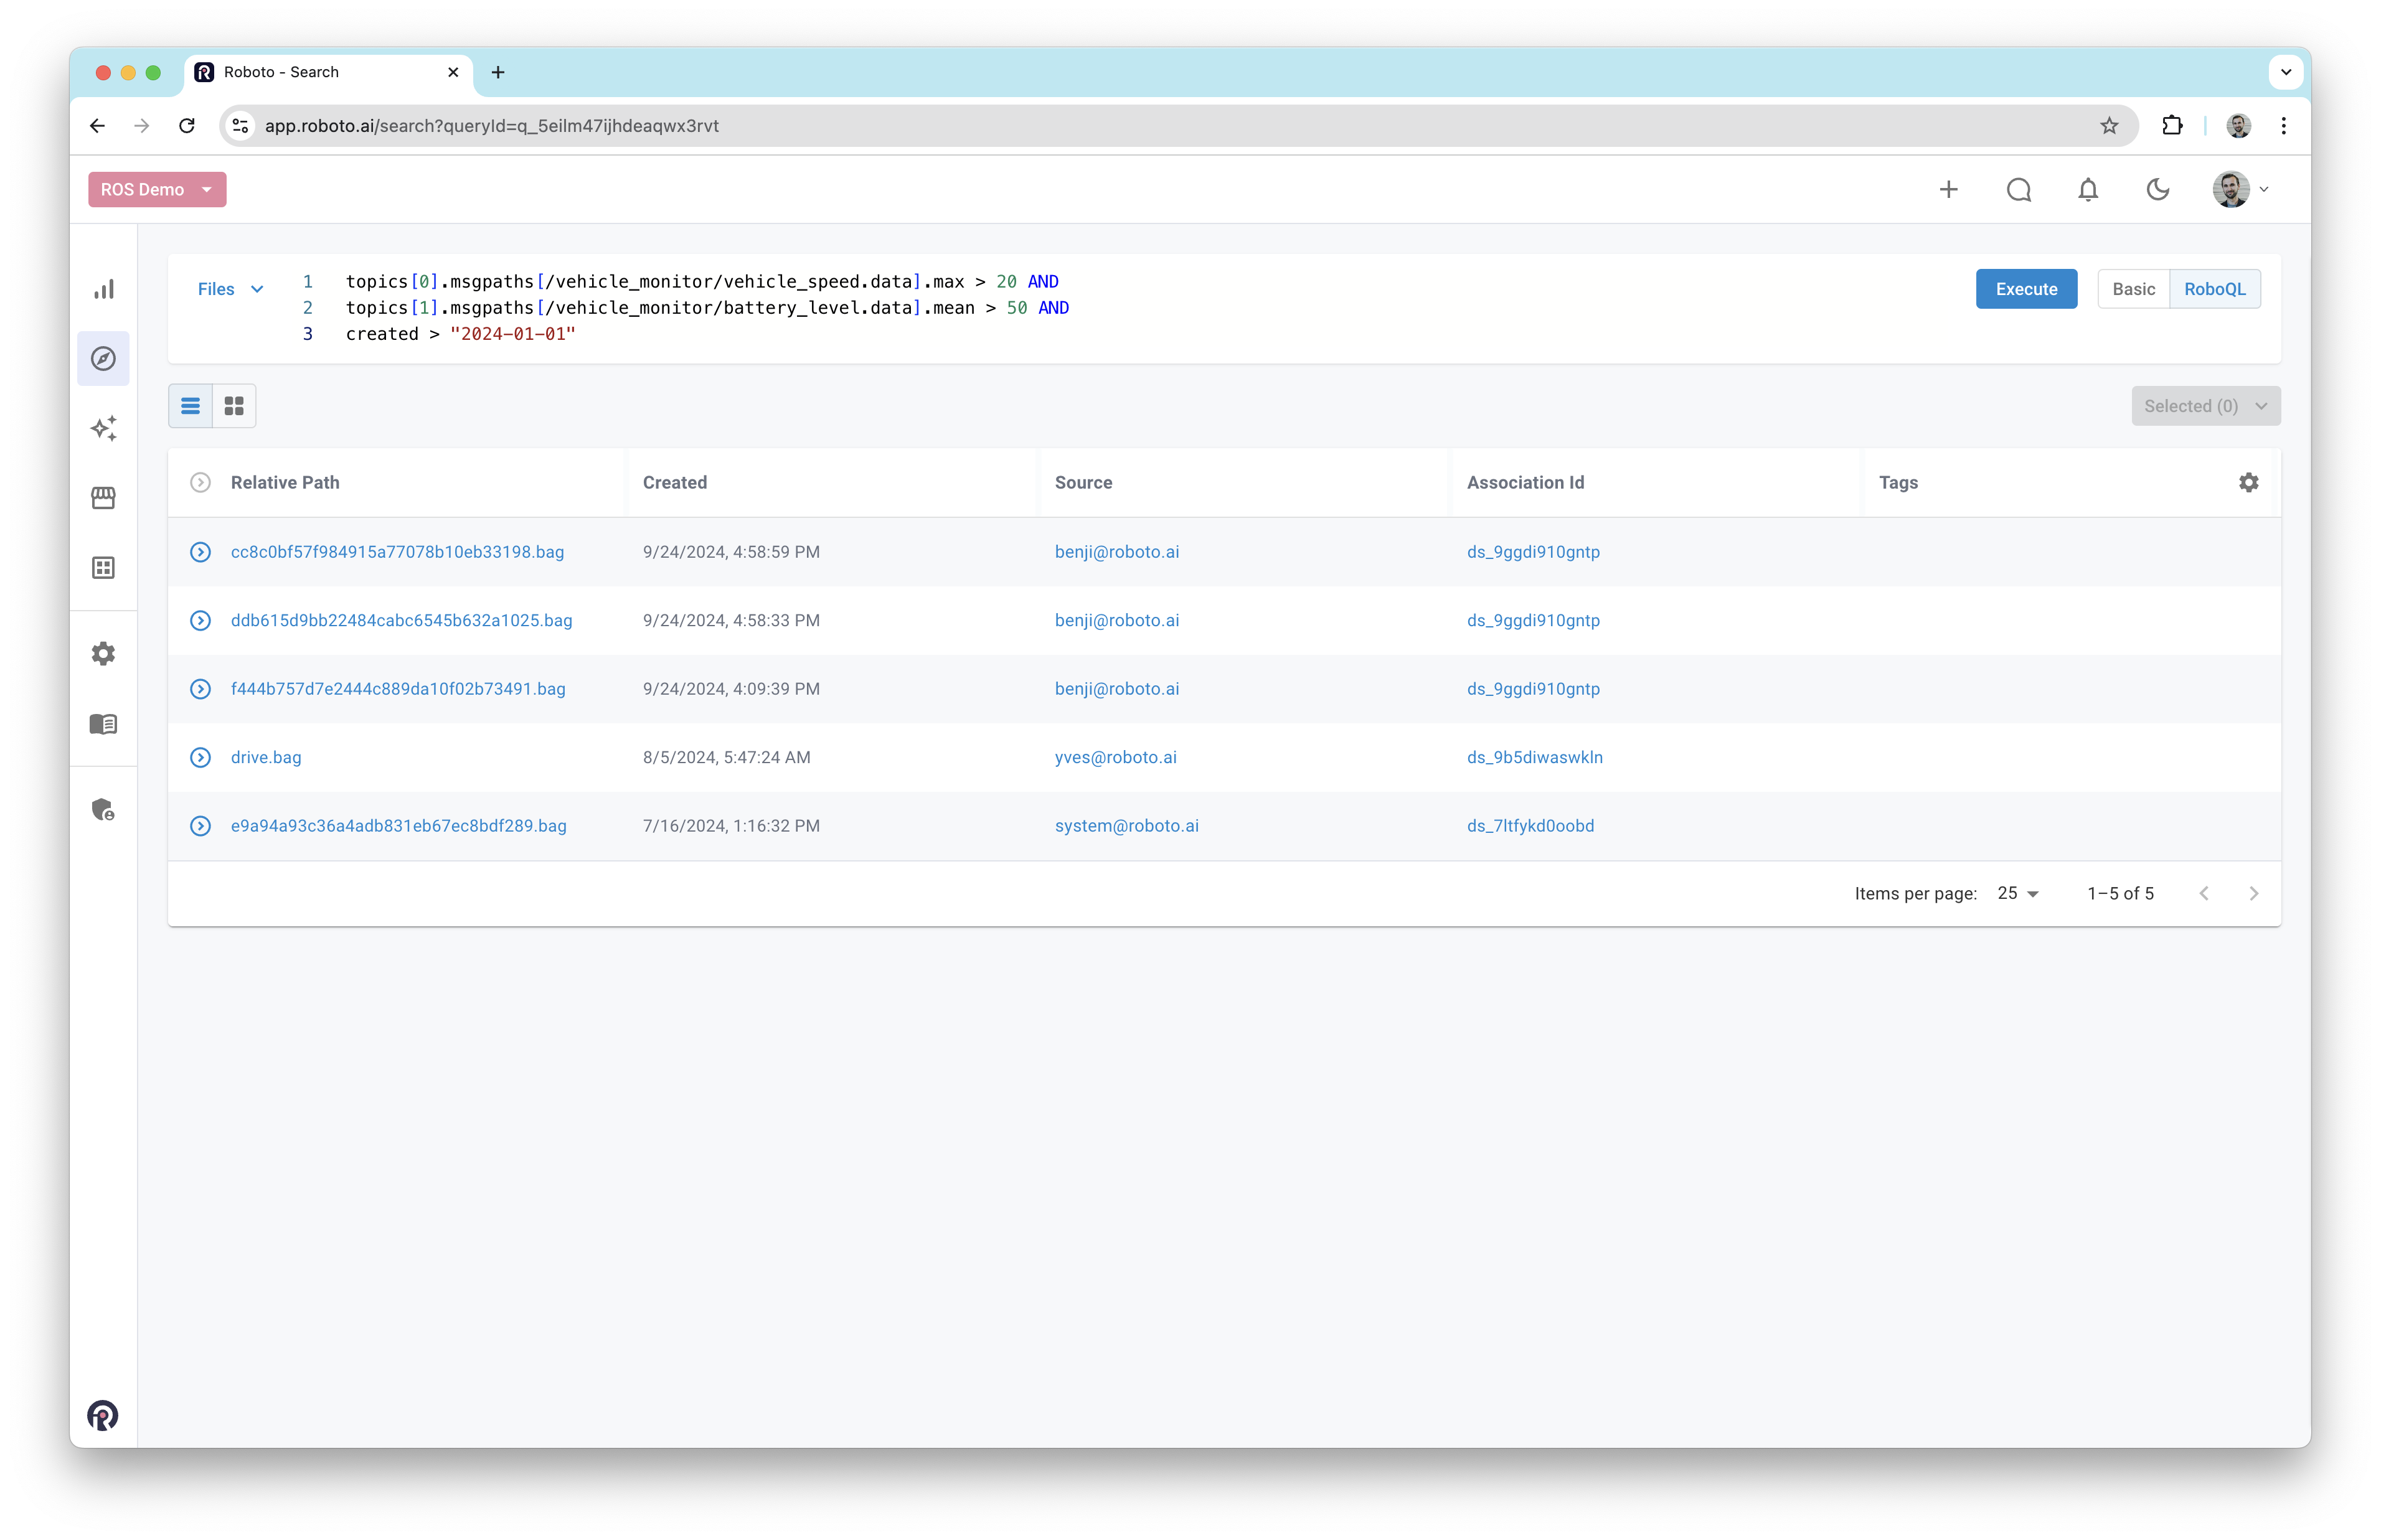Switch to list view layout
This screenshot has width=2381, height=1540.
click(190, 406)
